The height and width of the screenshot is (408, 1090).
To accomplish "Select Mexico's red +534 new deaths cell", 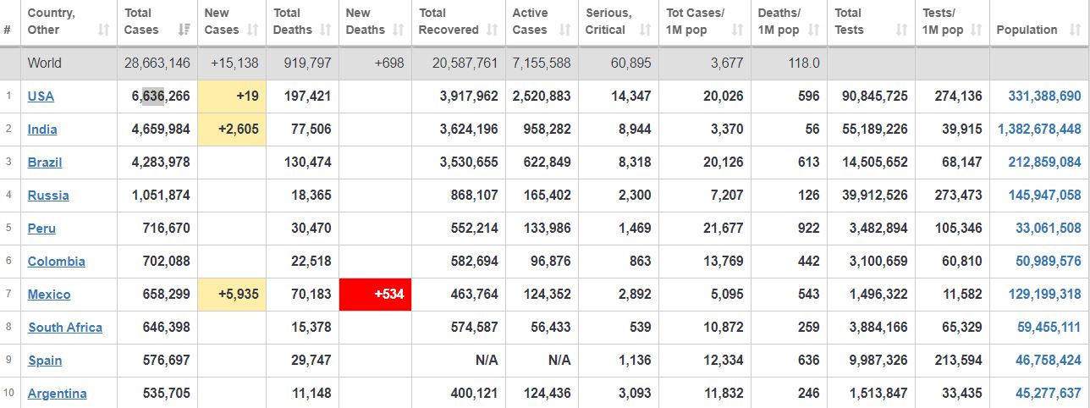I will point(376,295).
